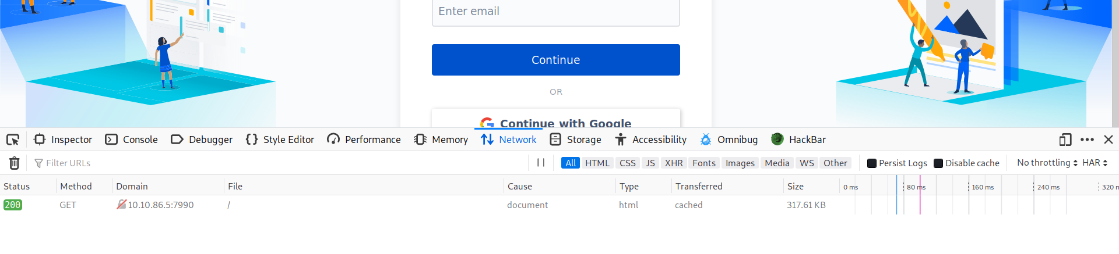This screenshot has width=1119, height=254.
Task: Click the blue Continue button
Action: click(x=556, y=60)
